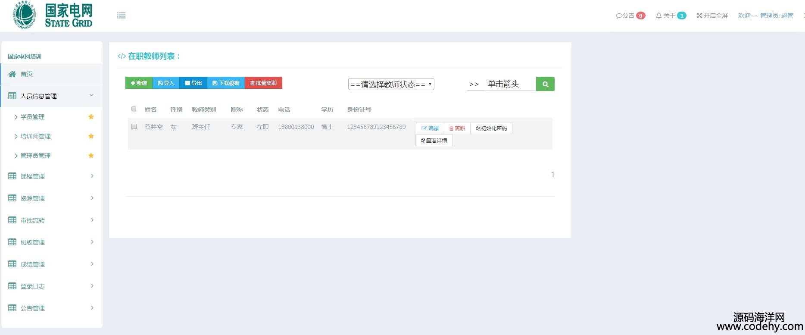Click the sidebar collapse hamburger icon
Viewport: 805px width, 335px height.
[121, 16]
